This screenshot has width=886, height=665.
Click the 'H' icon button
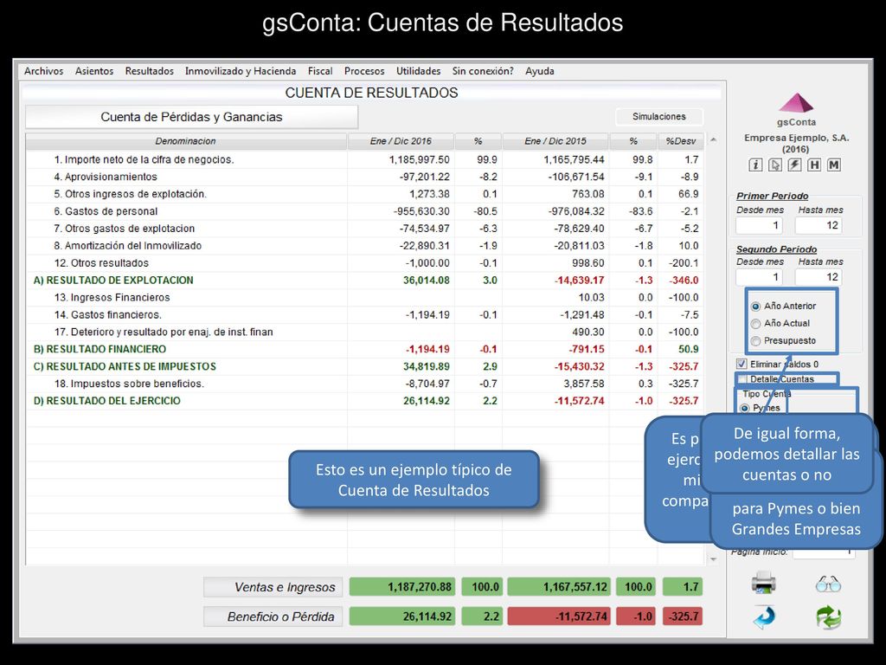point(814,165)
